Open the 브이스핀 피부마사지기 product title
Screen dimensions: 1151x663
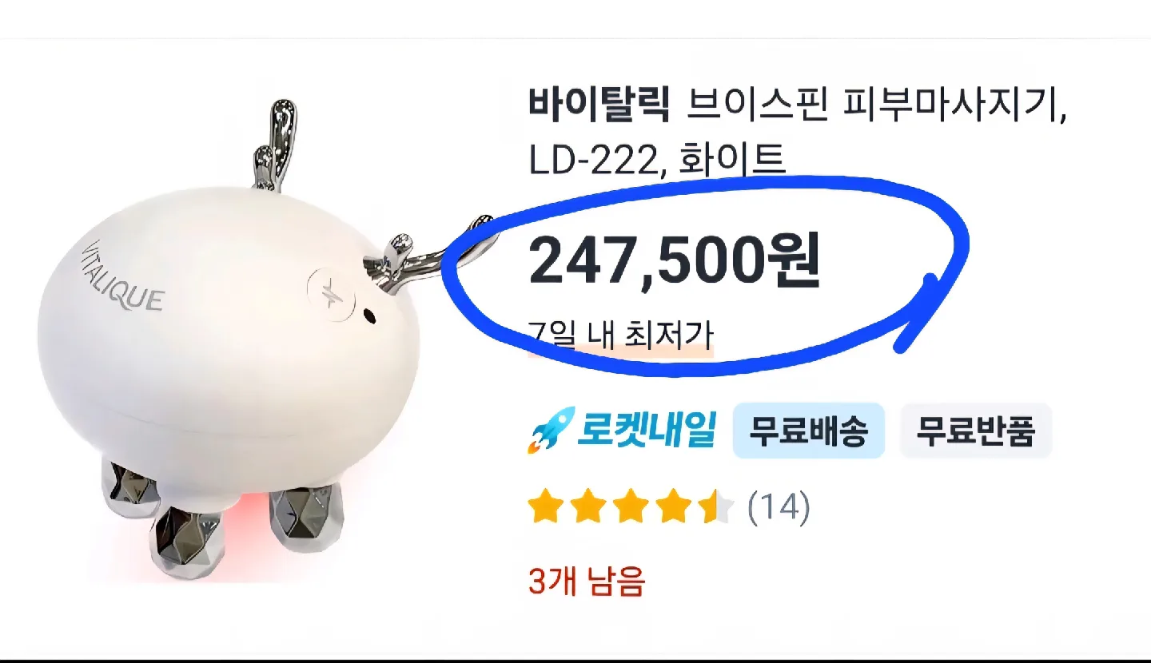click(878, 105)
